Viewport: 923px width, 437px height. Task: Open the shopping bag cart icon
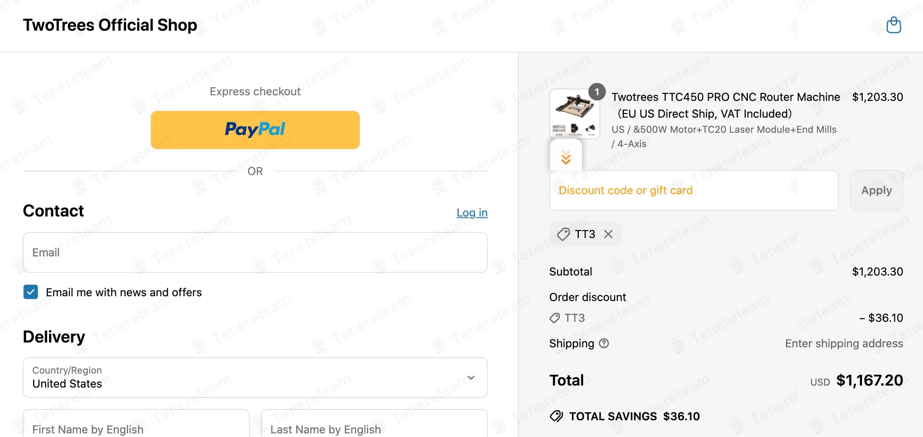893,25
